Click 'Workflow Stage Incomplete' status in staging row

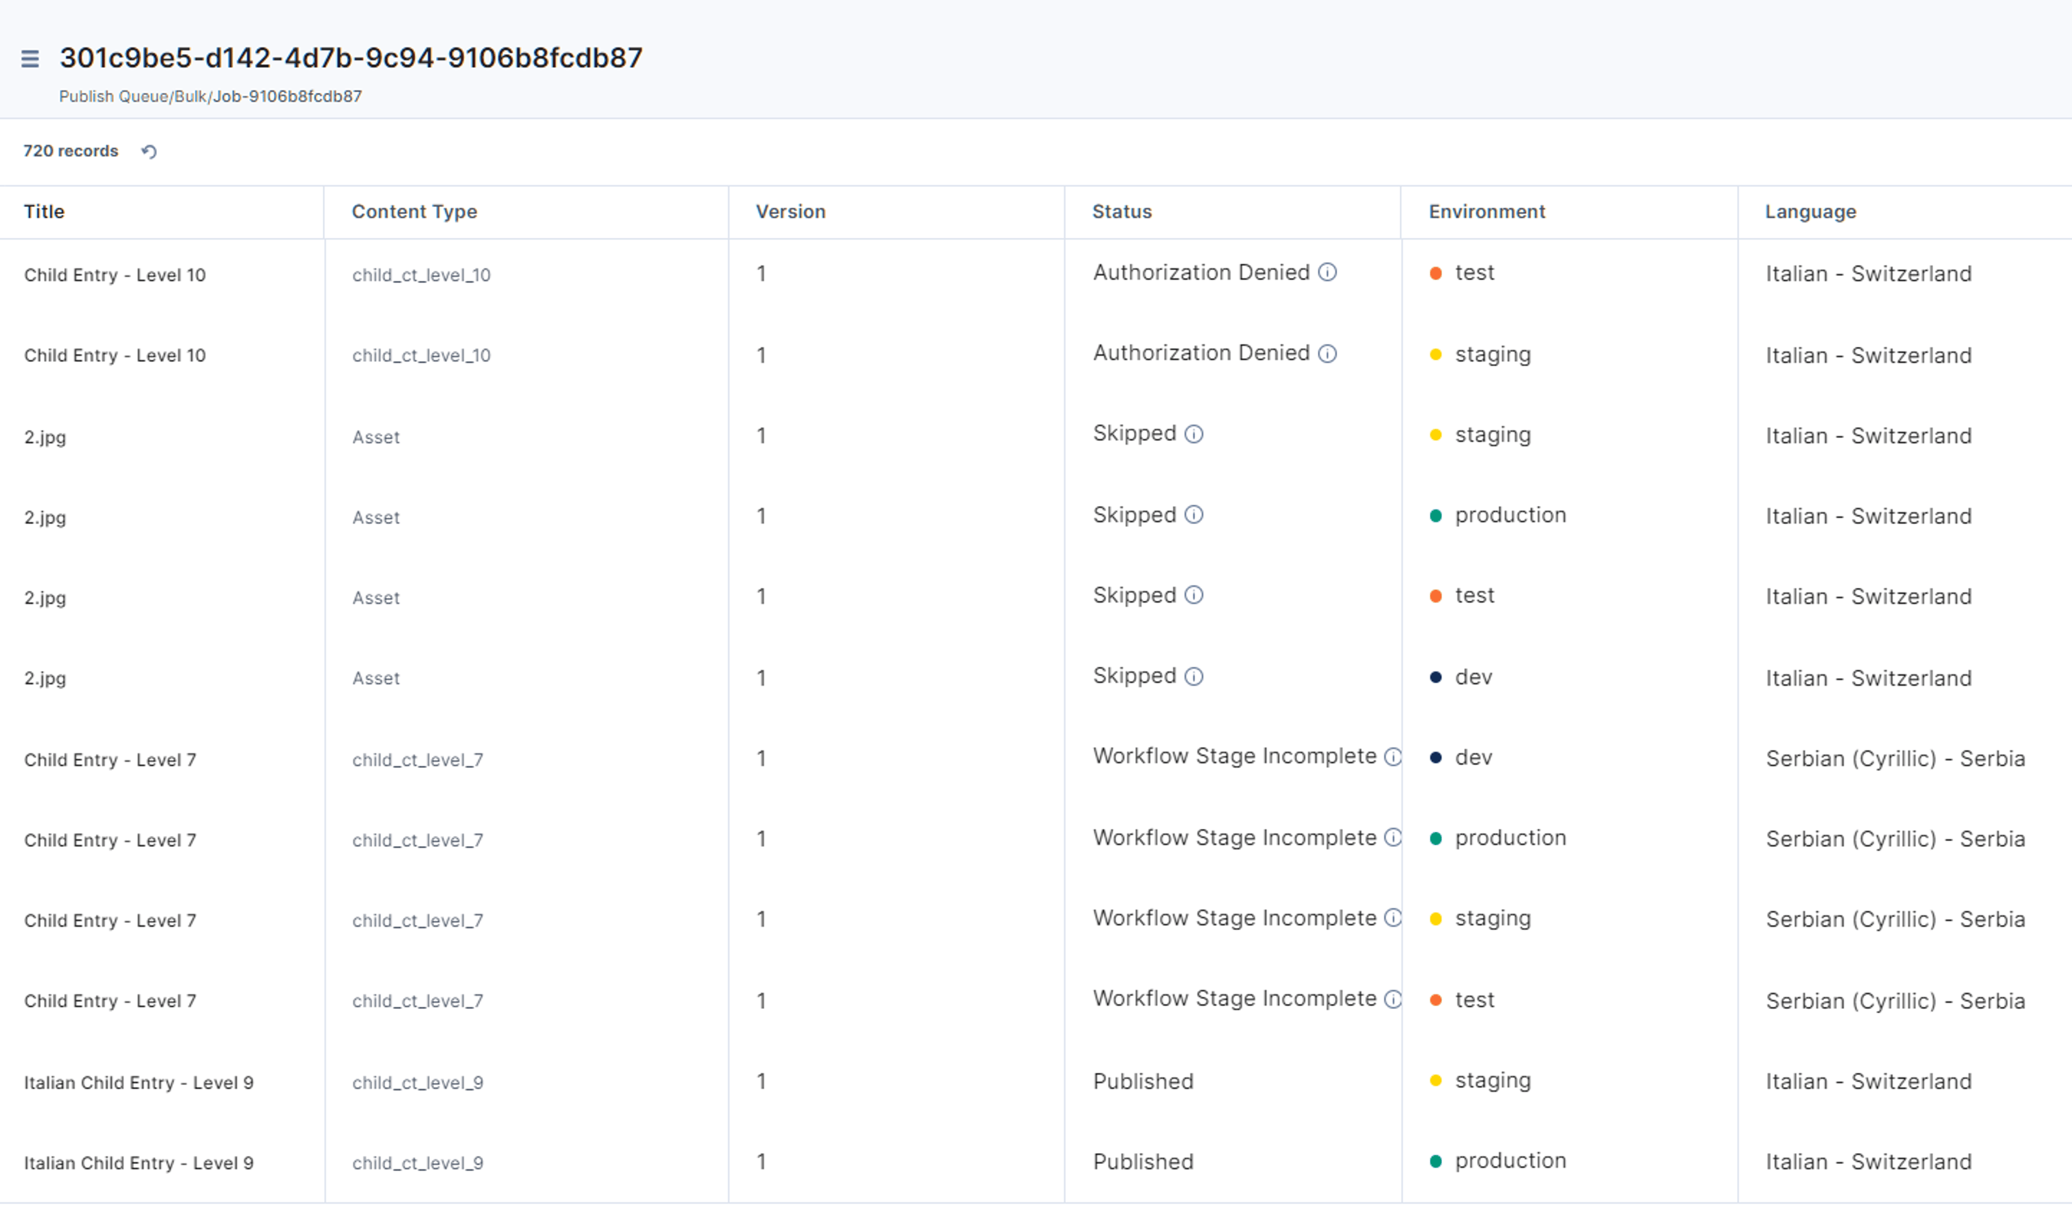pyautogui.click(x=1234, y=919)
